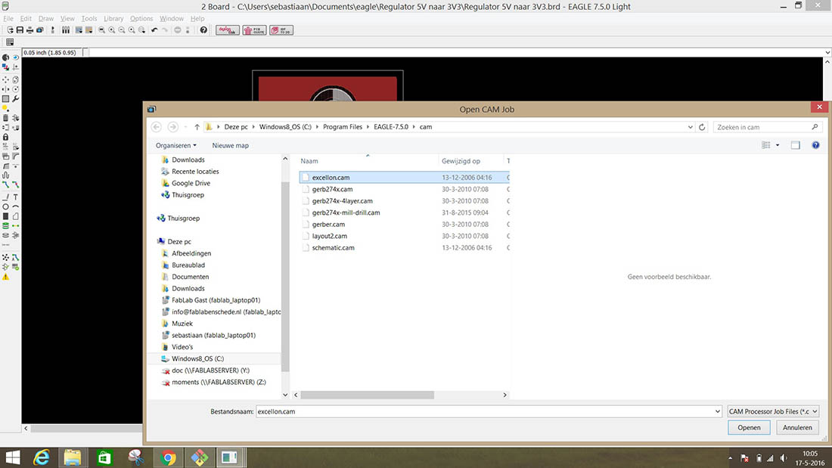Click the dialog Help icon
Image resolution: width=832 pixels, height=468 pixels.
[x=815, y=145]
